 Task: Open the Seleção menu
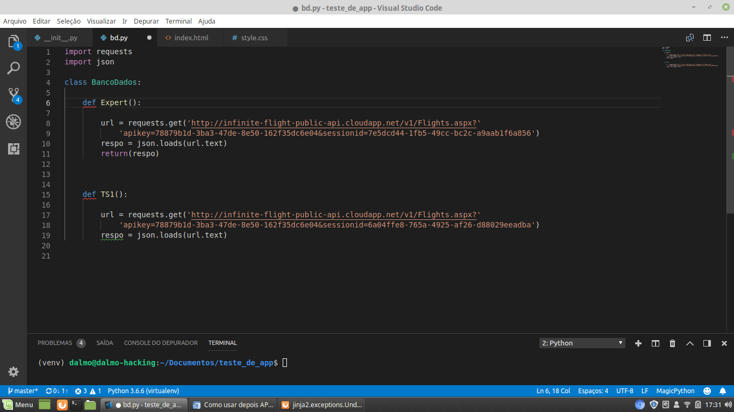pos(69,21)
